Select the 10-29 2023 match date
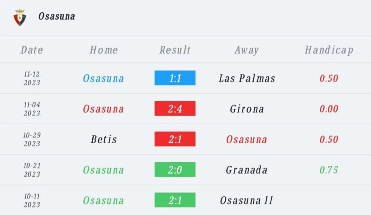Viewport: 371px width, 215px height. coord(32,139)
